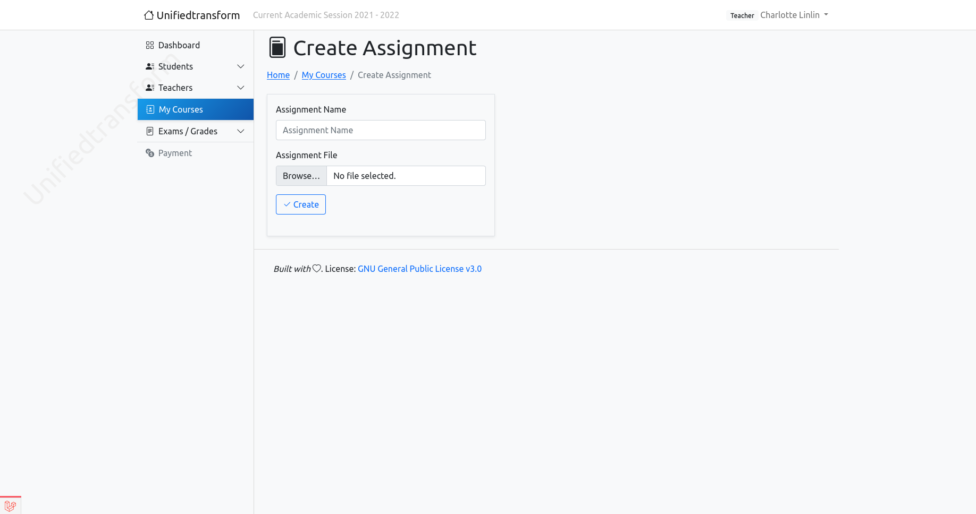976x514 pixels.
Task: Click the 'Built with' footer text
Action: (x=292, y=269)
